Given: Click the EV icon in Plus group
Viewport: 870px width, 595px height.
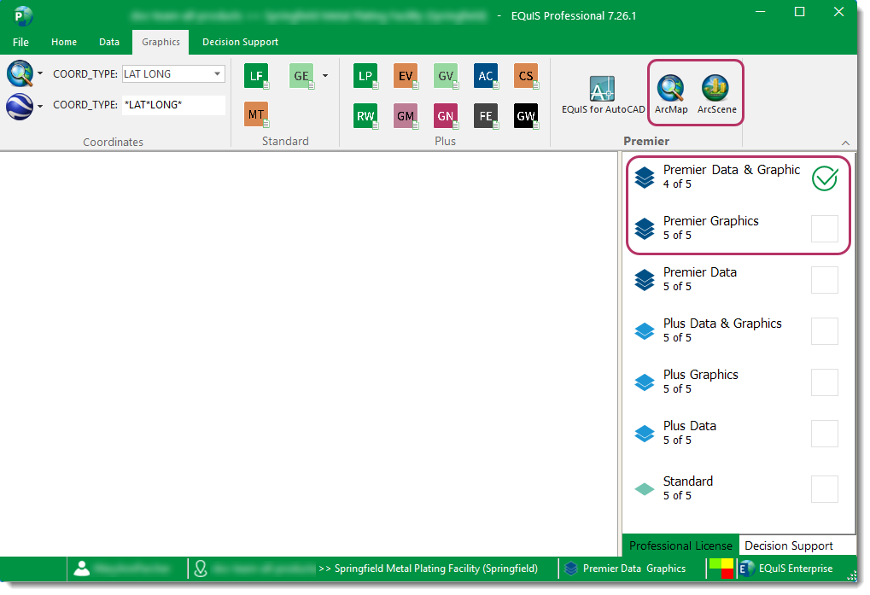Looking at the screenshot, I should tap(406, 76).
